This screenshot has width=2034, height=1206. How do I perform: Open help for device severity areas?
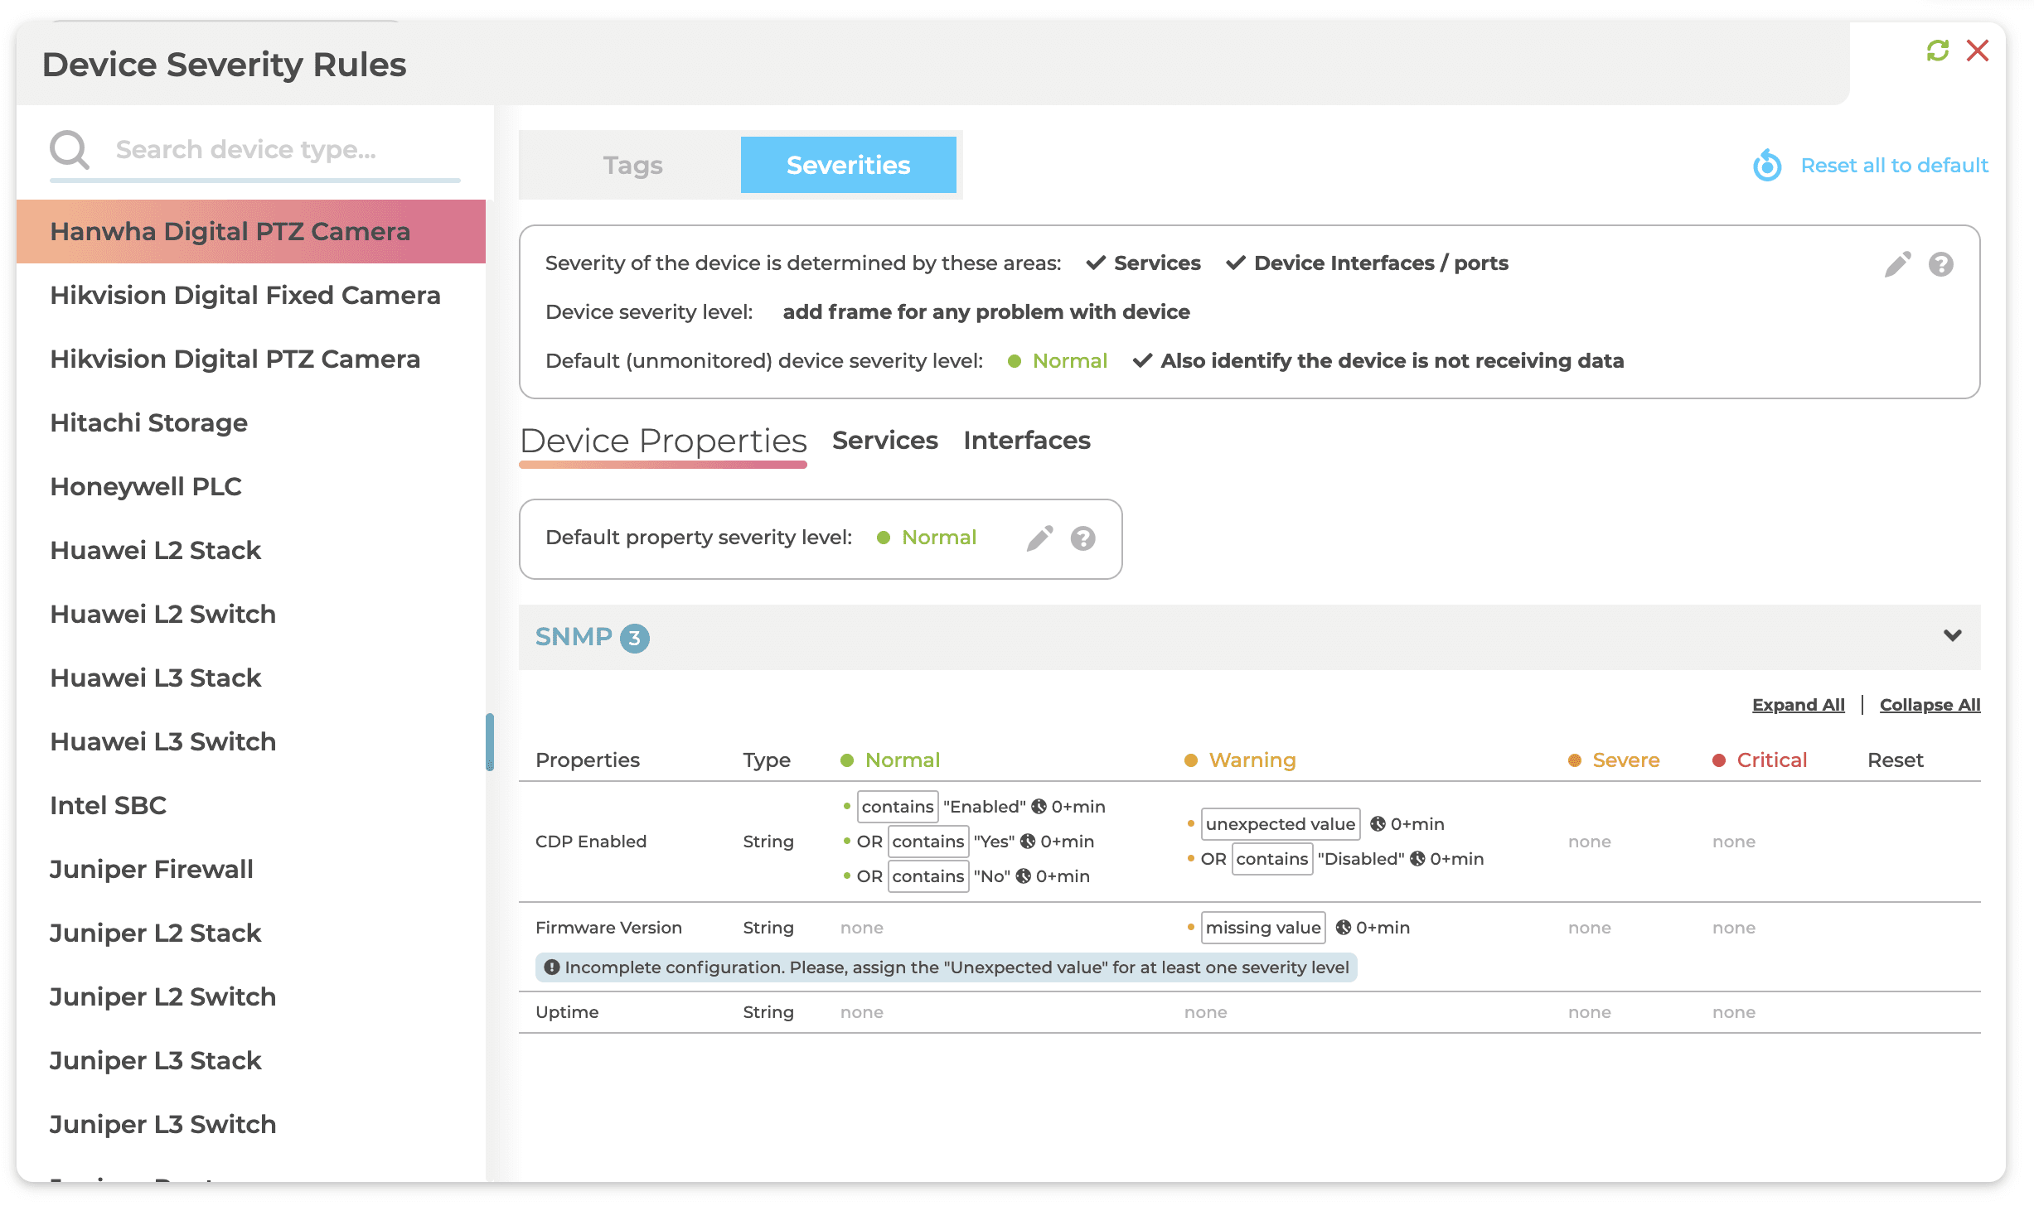coord(1940,264)
